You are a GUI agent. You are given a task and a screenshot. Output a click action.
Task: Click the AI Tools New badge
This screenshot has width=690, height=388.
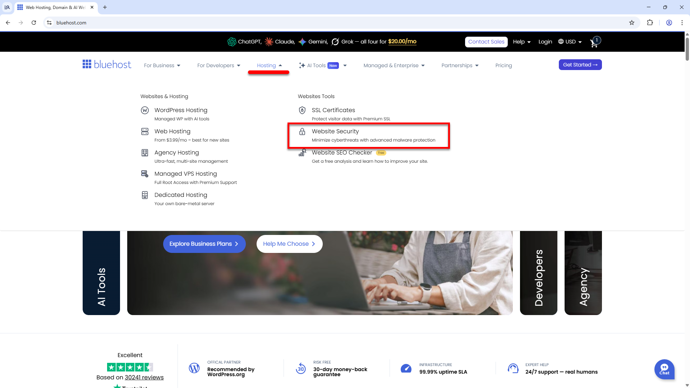(x=333, y=65)
